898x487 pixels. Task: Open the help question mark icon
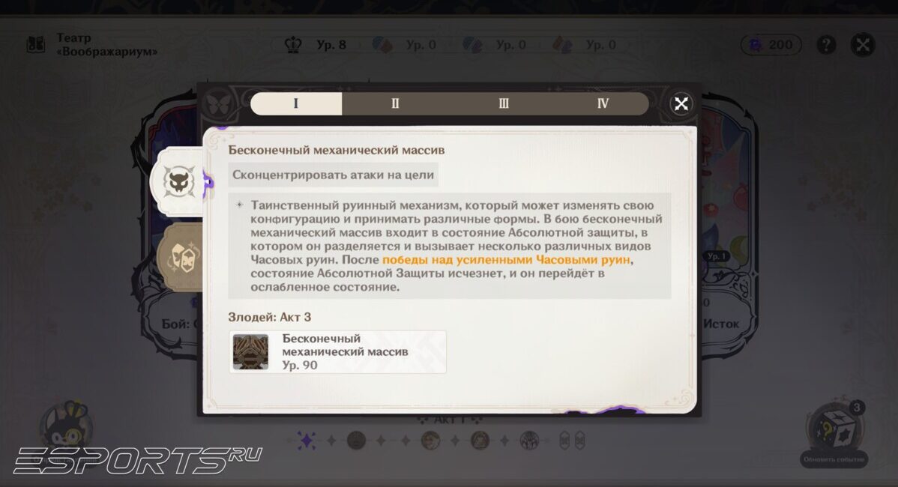(826, 45)
